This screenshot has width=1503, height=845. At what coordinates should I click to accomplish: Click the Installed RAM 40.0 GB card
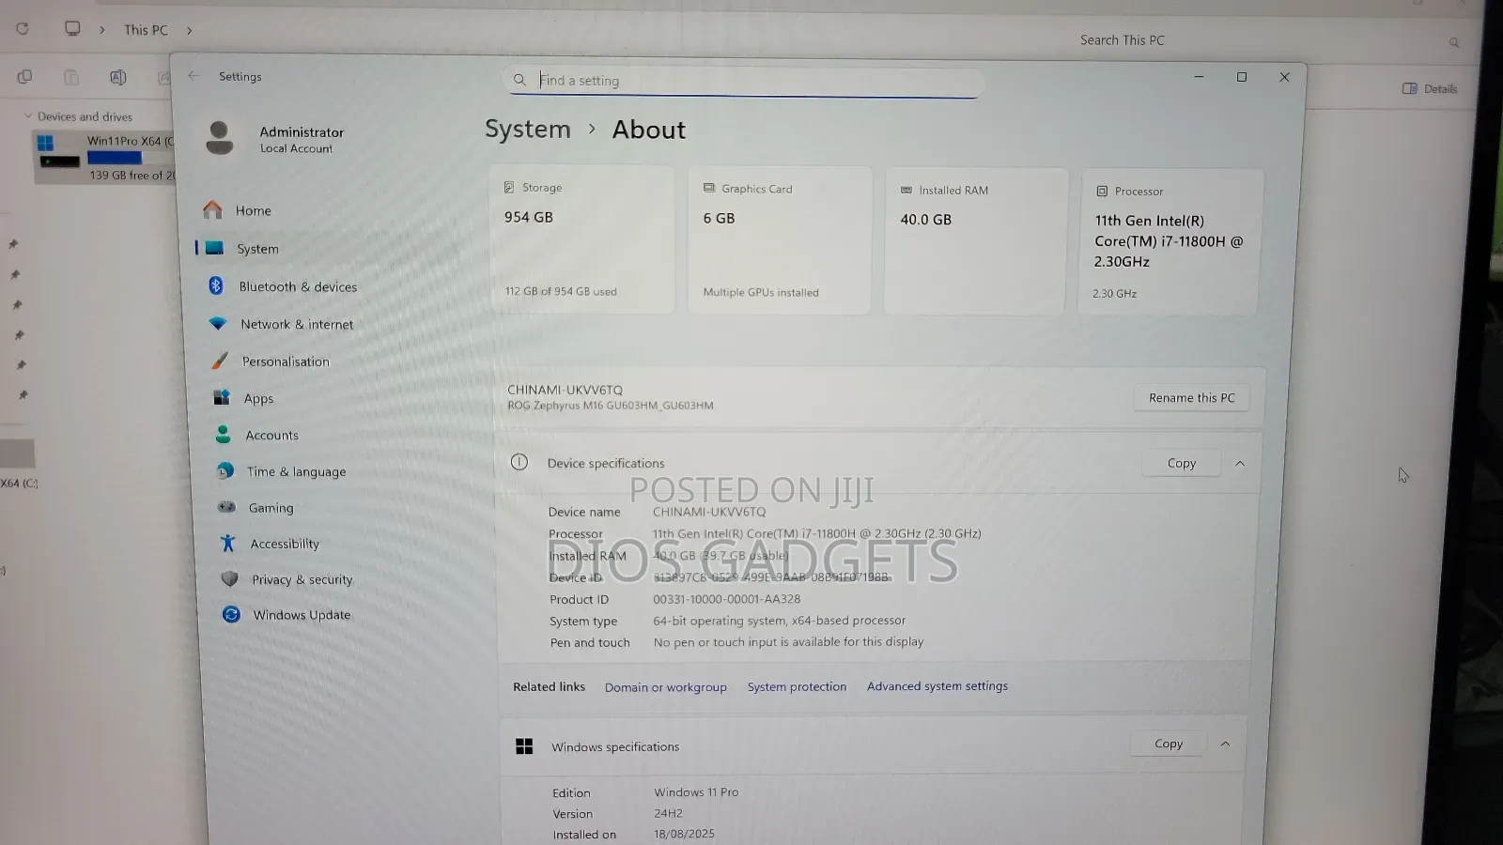pos(975,241)
